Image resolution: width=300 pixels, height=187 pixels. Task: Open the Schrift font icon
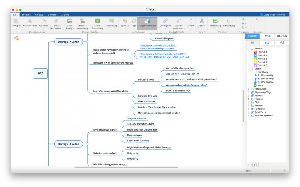(202, 21)
